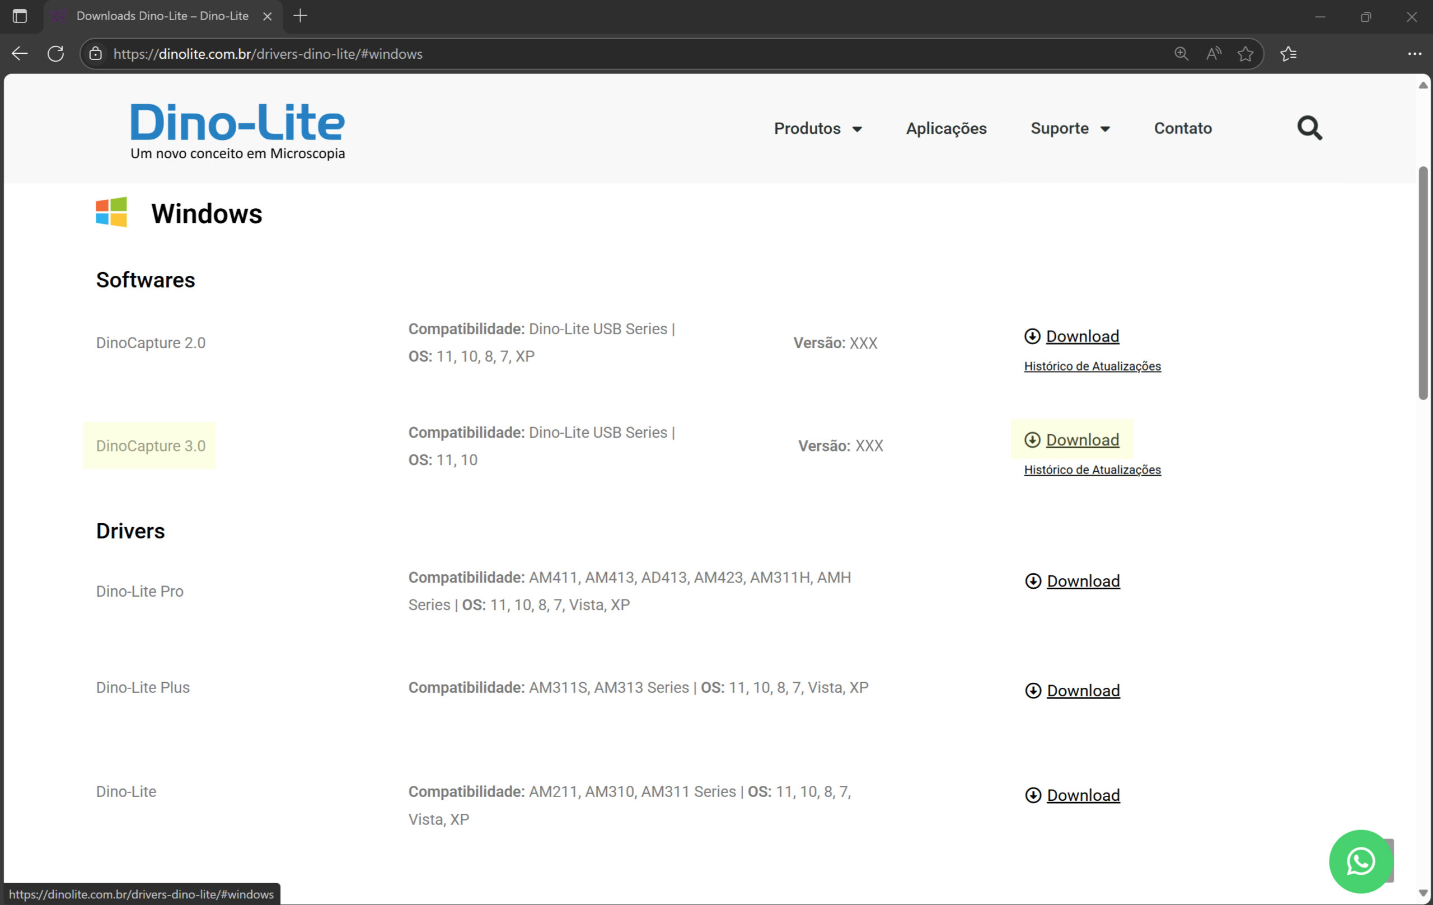1433x905 pixels.
Task: Open the site search magnifier icon
Action: coord(1309,128)
